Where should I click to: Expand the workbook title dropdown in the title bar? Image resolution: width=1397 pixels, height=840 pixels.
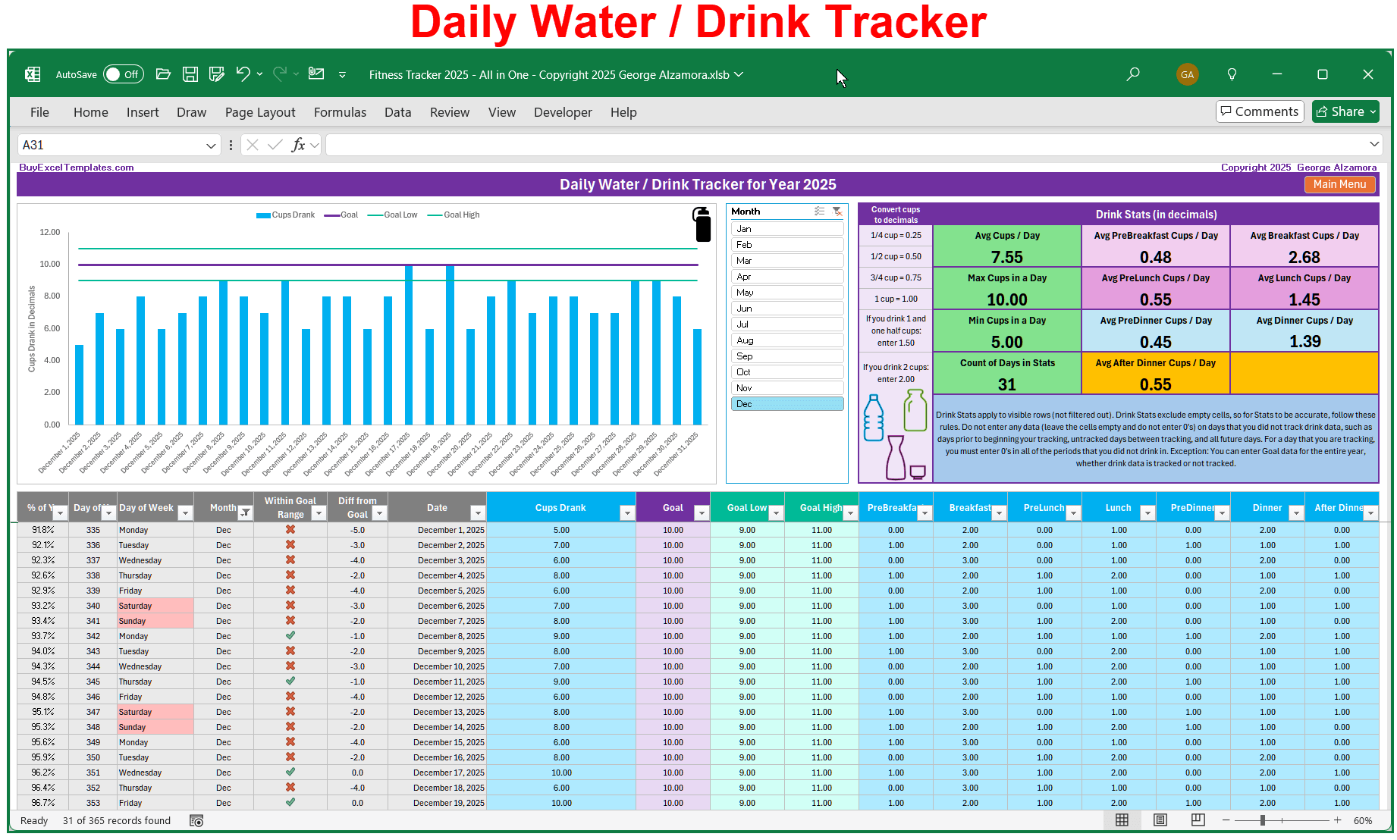pyautogui.click(x=739, y=74)
